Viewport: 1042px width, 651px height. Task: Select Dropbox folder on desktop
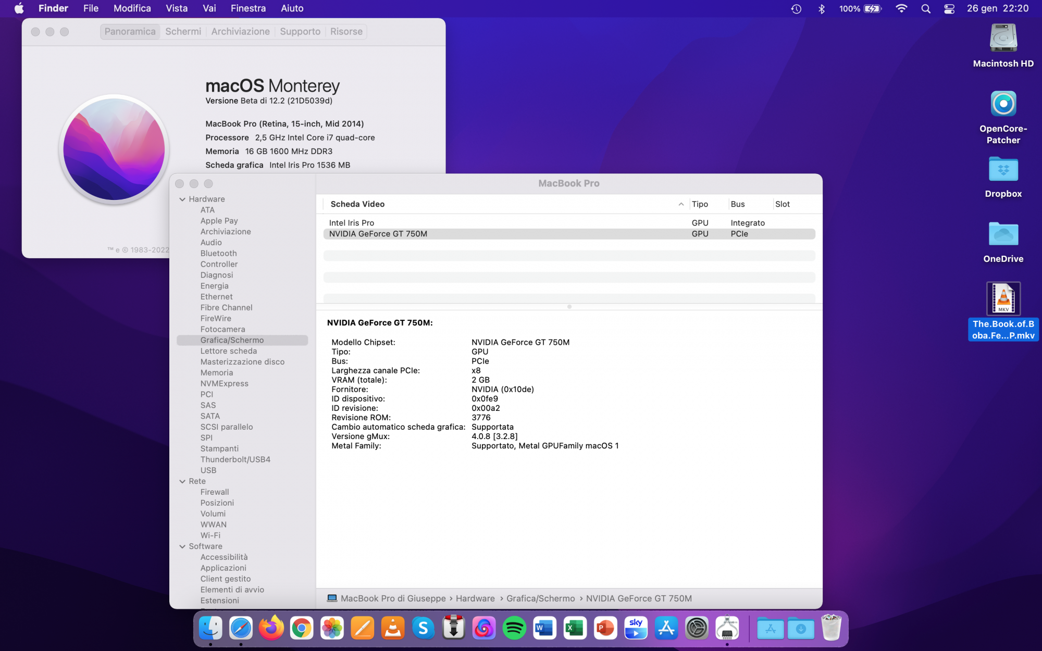click(1003, 170)
